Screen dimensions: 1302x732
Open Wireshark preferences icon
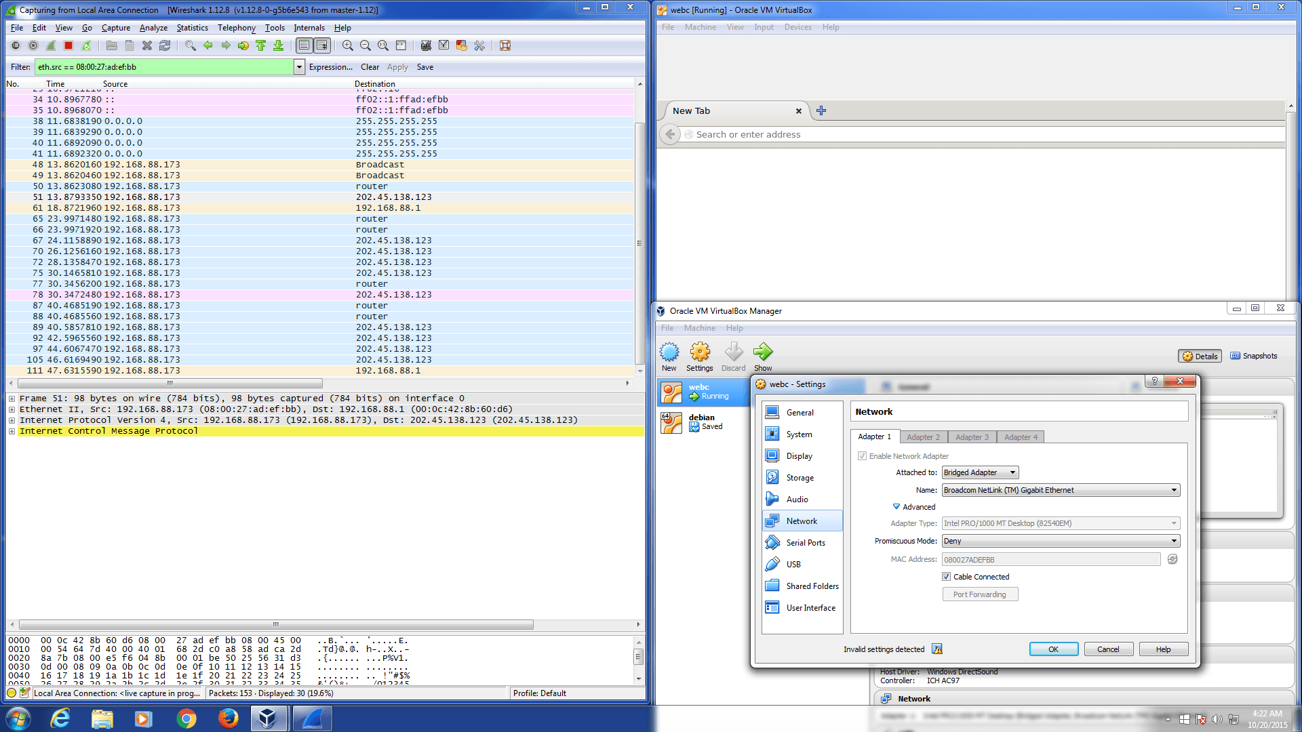coord(479,45)
